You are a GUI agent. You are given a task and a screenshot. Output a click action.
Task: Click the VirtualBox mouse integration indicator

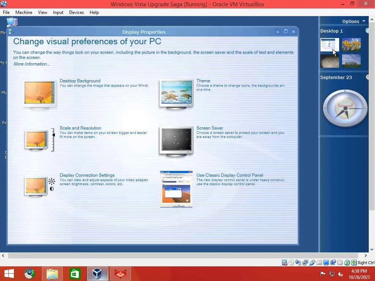(347, 263)
